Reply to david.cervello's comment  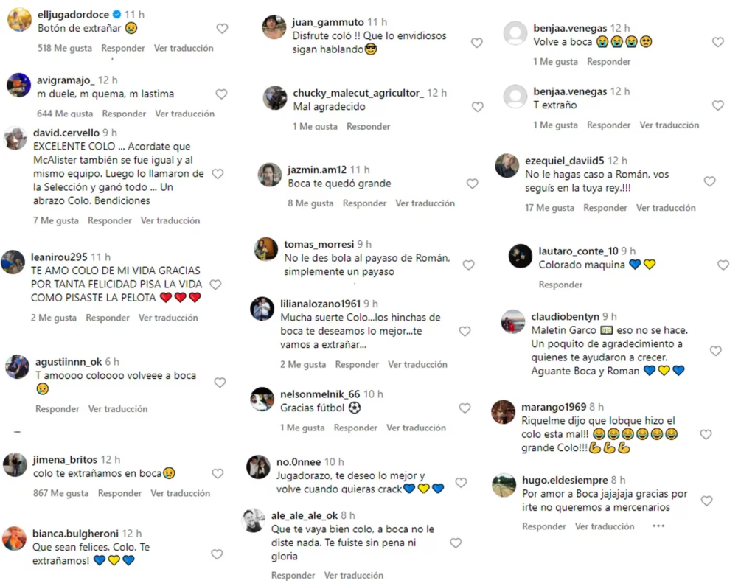[110, 220]
